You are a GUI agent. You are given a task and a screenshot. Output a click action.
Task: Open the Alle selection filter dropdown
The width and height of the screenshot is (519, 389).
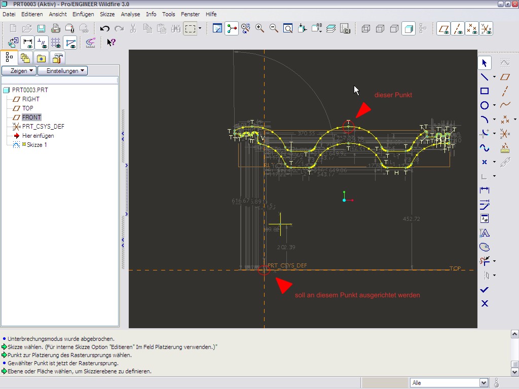pos(484,383)
